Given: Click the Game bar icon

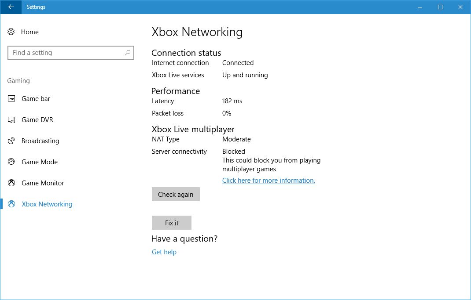Looking at the screenshot, I should 11,98.
